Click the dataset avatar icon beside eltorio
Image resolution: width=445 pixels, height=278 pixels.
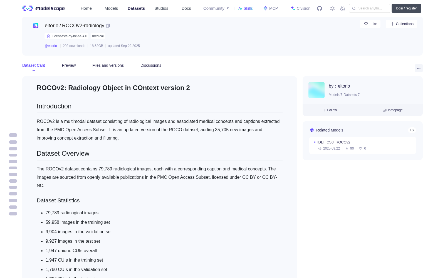(x=36, y=26)
